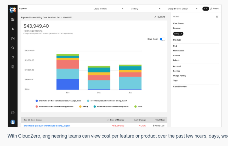Click the CloudZero logo icon

(x=13, y=9)
